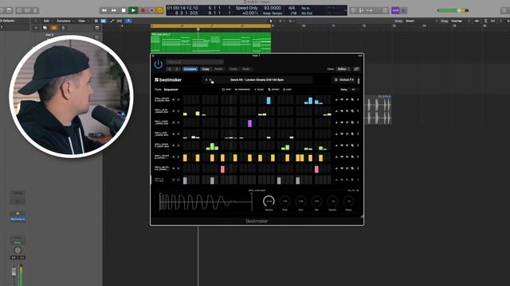Viewport: 510px width, 286px height.
Task: Load the next kit with right arrow
Action: pyautogui.click(x=210, y=79)
